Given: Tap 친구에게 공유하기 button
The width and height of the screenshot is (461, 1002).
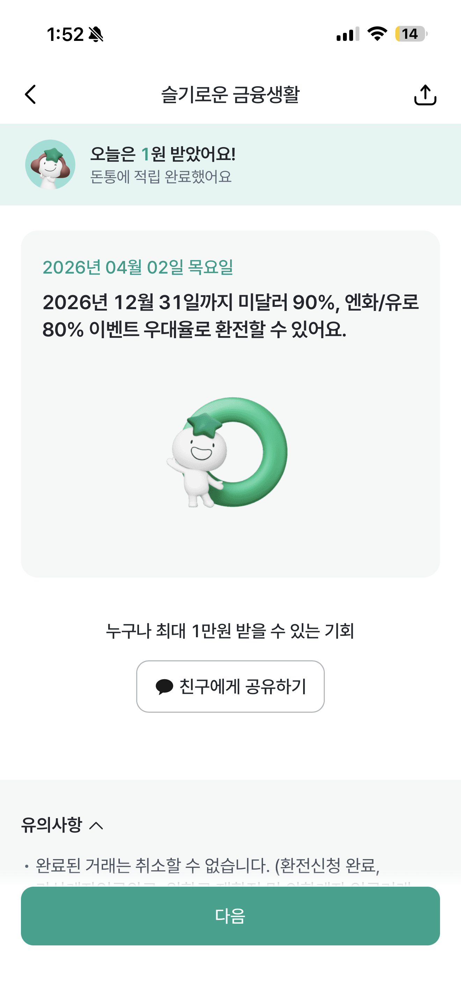Looking at the screenshot, I should pos(230,687).
